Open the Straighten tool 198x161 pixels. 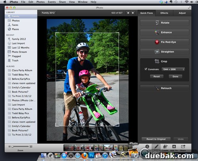[164, 52]
